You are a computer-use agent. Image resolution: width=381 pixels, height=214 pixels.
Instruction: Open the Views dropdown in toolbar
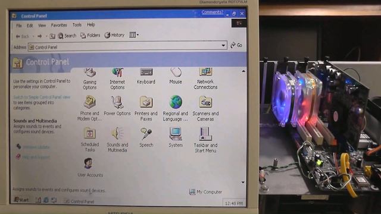click(134, 35)
